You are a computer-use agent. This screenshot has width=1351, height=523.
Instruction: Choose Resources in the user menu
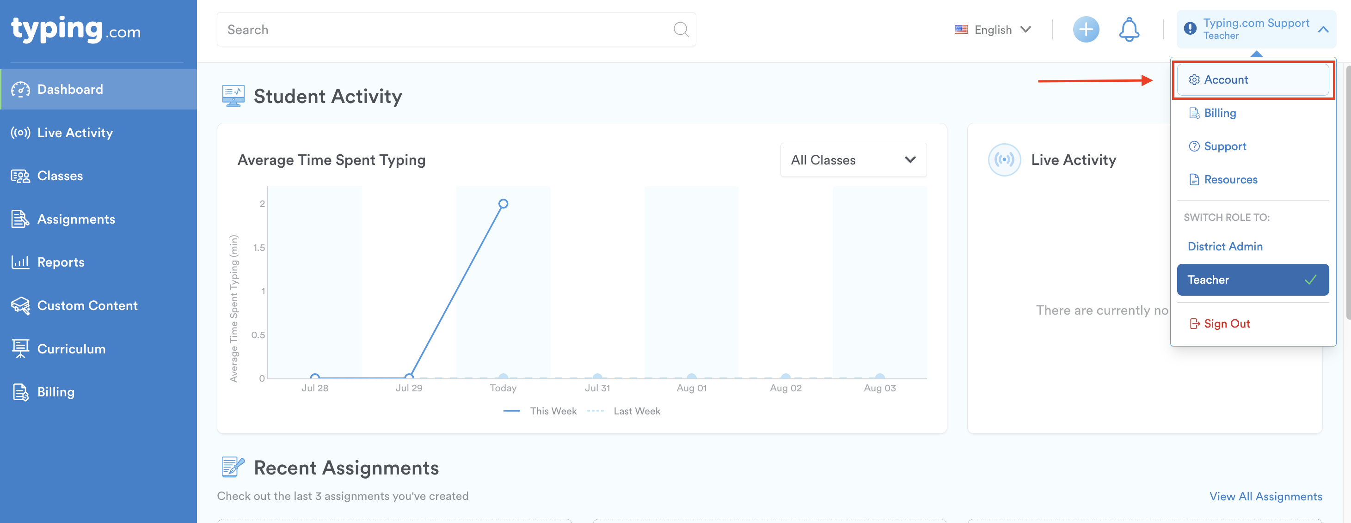click(x=1230, y=180)
